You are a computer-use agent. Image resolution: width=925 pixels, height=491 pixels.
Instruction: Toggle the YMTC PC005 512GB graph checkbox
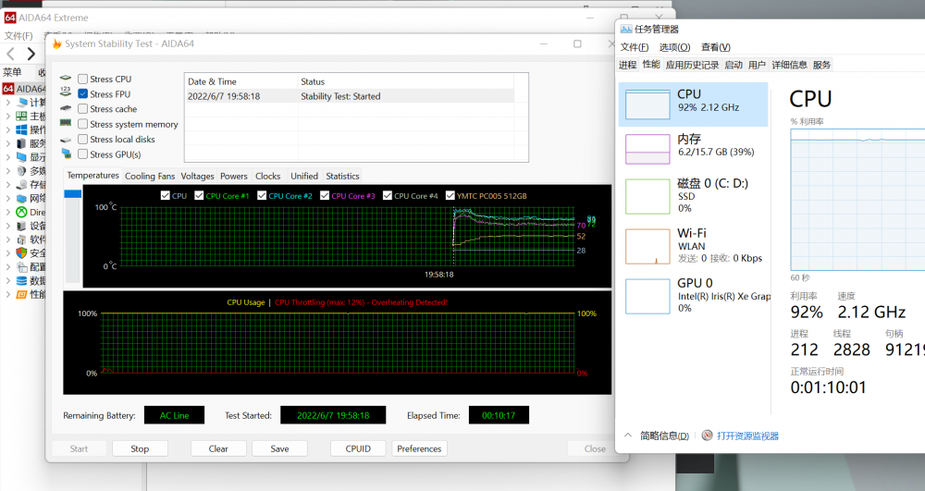[x=450, y=195]
